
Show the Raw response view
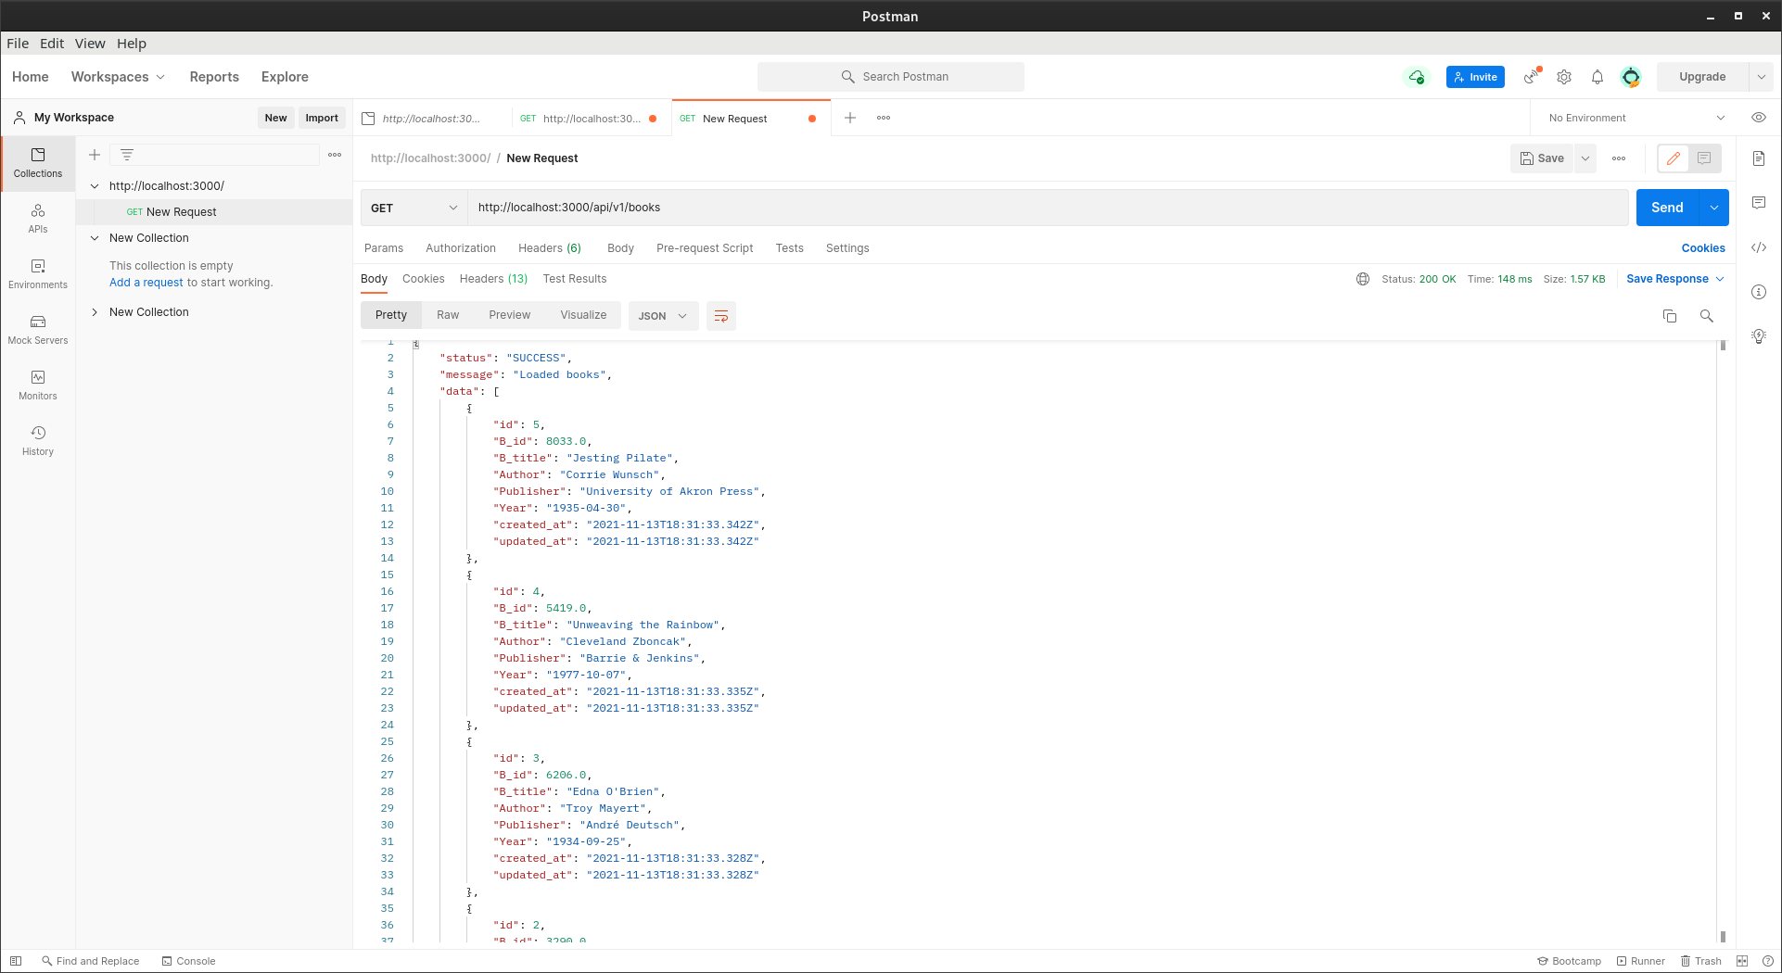click(448, 315)
